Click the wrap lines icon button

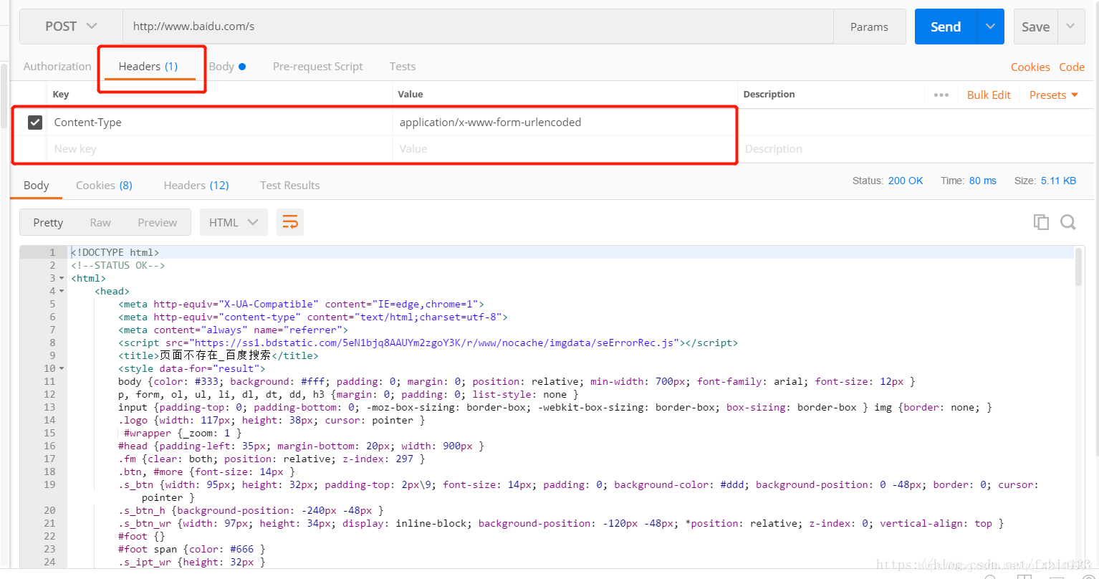[x=290, y=222]
